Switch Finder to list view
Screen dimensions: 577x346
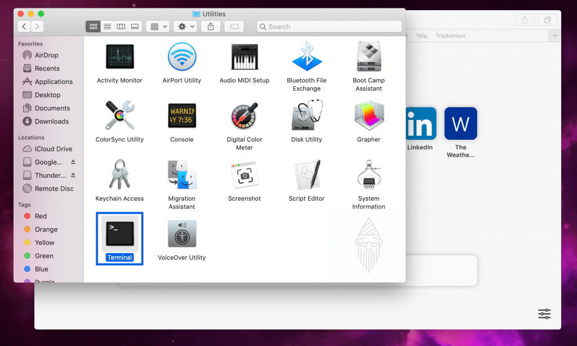pos(107,26)
